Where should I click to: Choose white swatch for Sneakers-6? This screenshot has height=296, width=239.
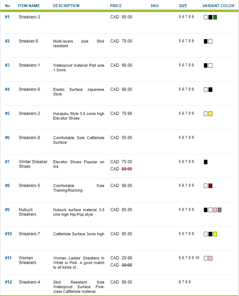click(x=206, y=89)
